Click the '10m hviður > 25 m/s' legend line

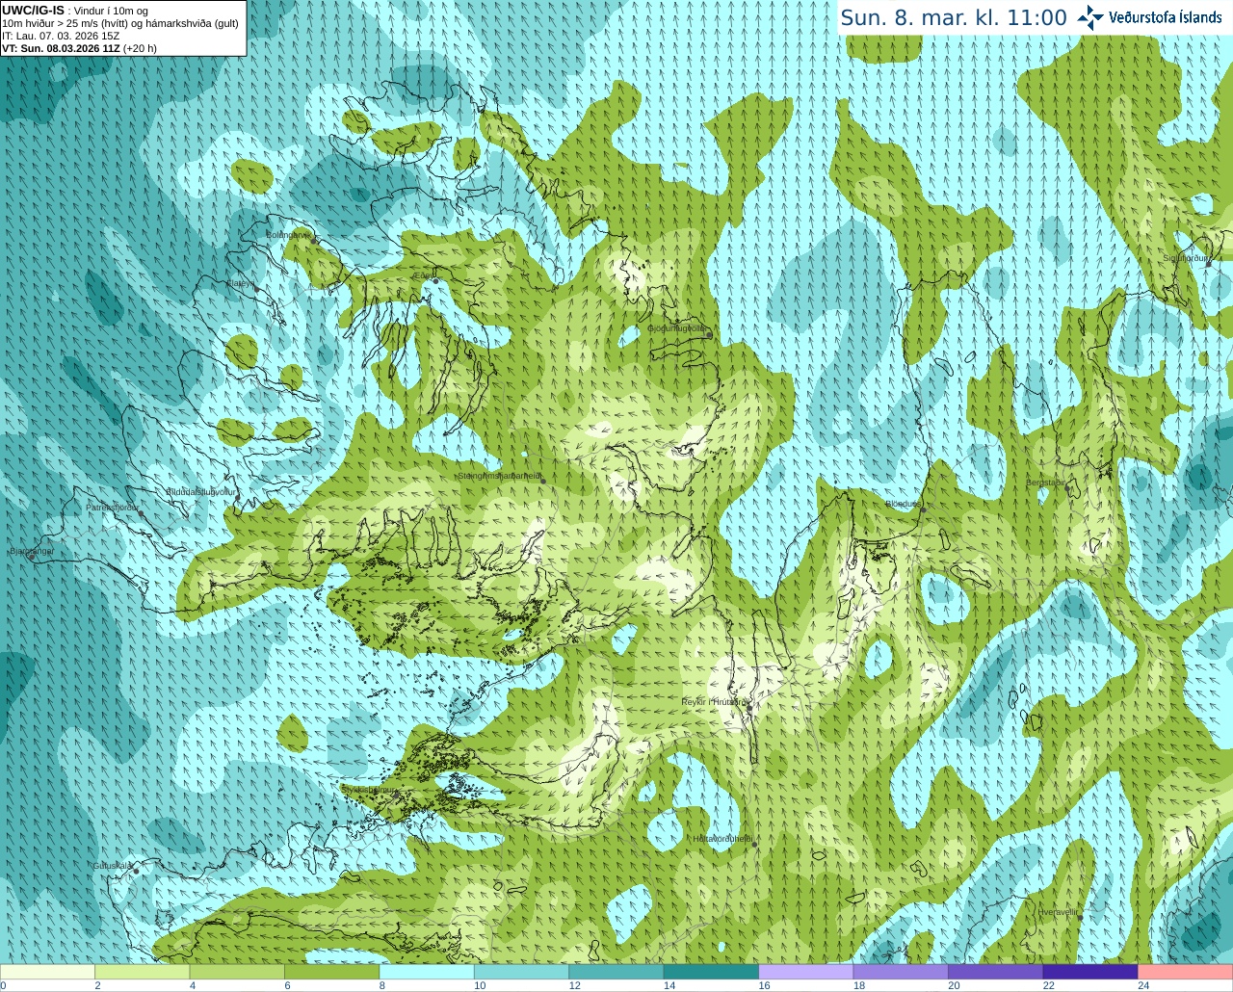pos(120,23)
